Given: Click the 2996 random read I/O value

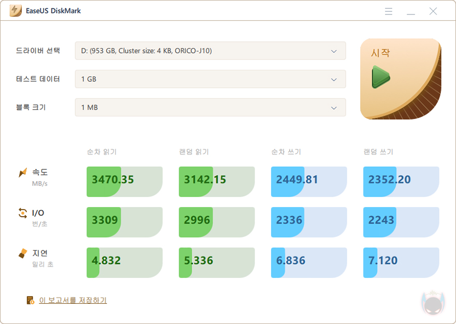Looking at the screenshot, I should 197,220.
